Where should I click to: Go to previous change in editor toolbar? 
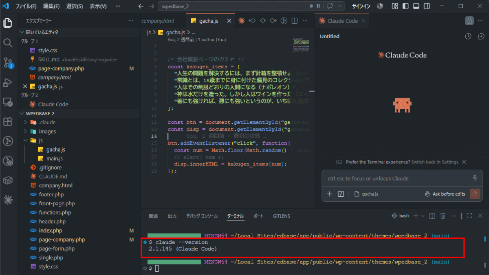252,21
